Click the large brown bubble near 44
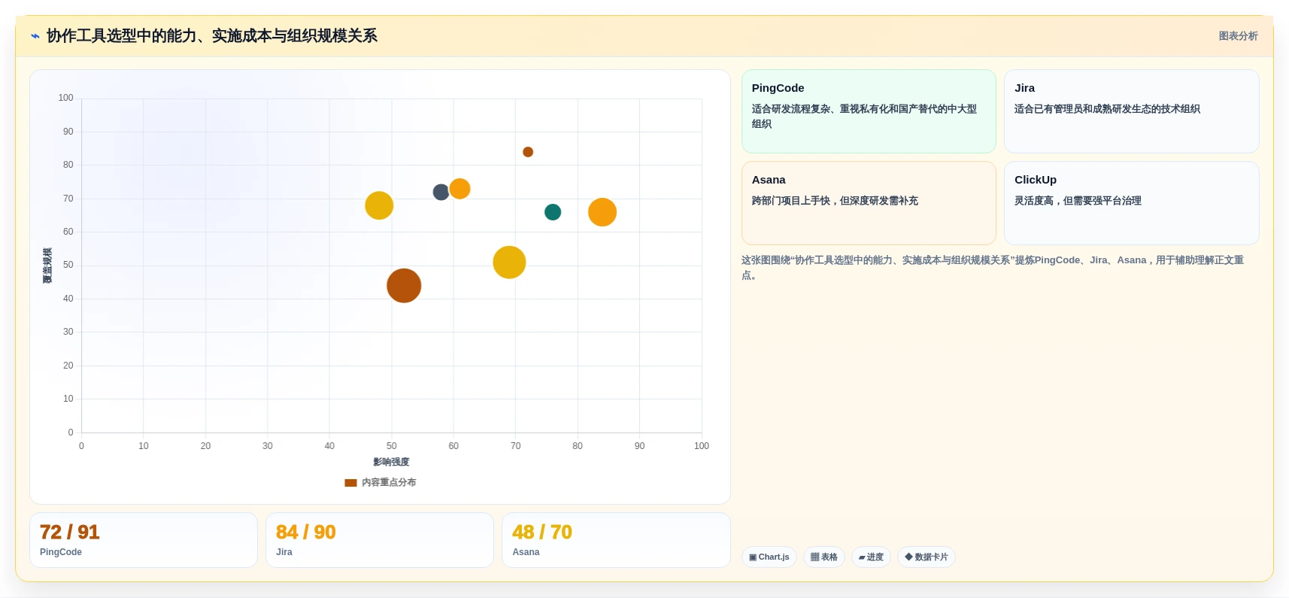The height and width of the screenshot is (598, 1289). (404, 286)
